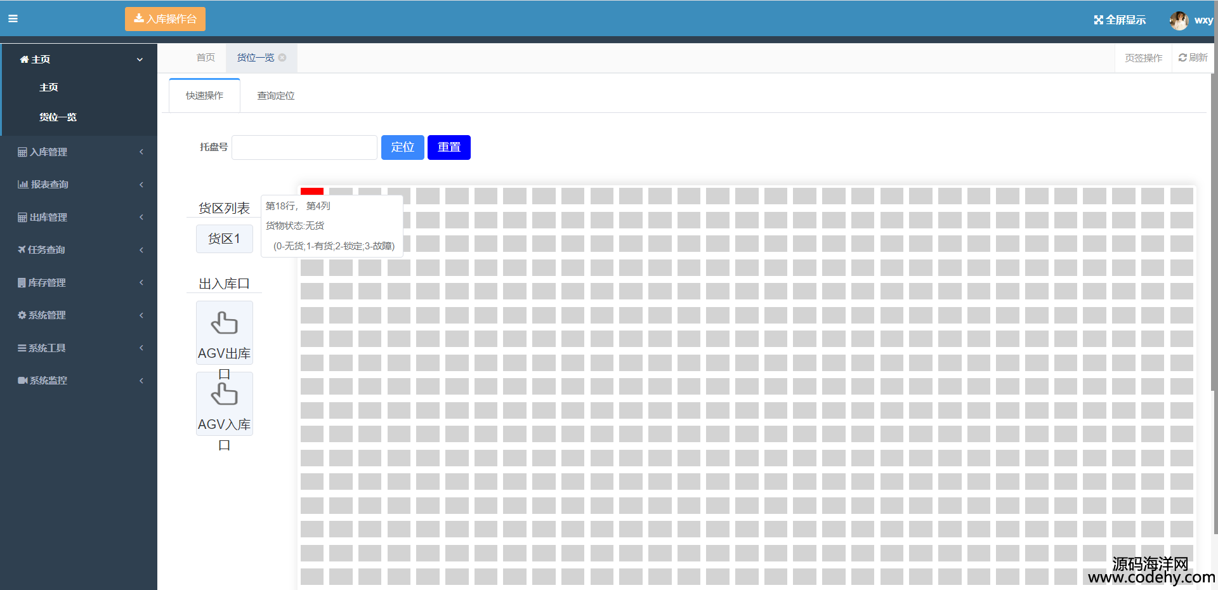Image resolution: width=1218 pixels, height=590 pixels.
Task: Switch to the 首页 page tab
Action: pos(206,58)
